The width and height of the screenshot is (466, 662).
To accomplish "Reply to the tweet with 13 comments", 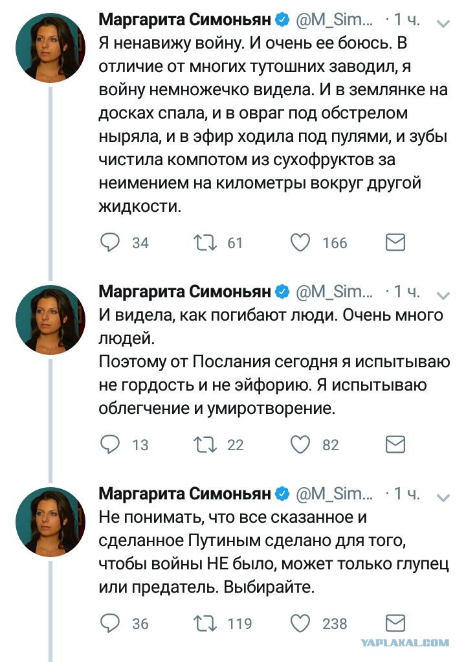I will pos(110,444).
